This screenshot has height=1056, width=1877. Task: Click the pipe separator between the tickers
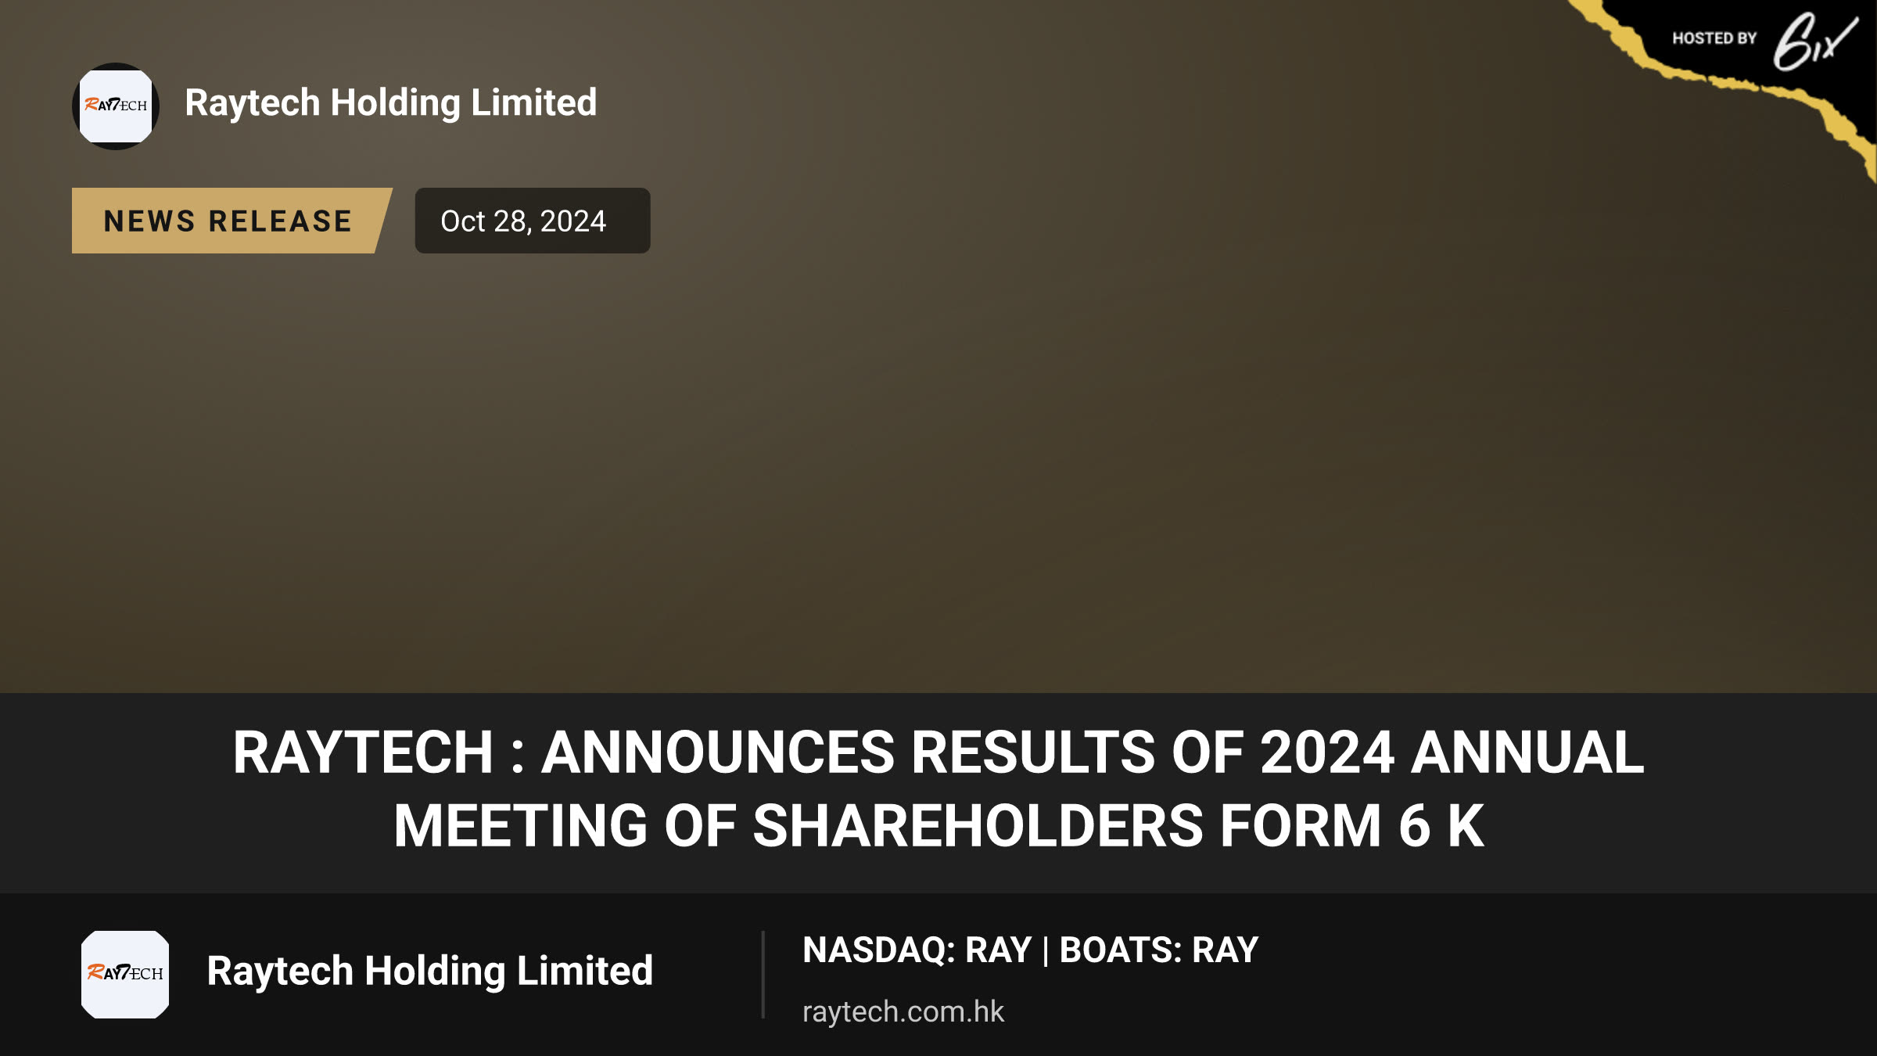tap(1046, 951)
